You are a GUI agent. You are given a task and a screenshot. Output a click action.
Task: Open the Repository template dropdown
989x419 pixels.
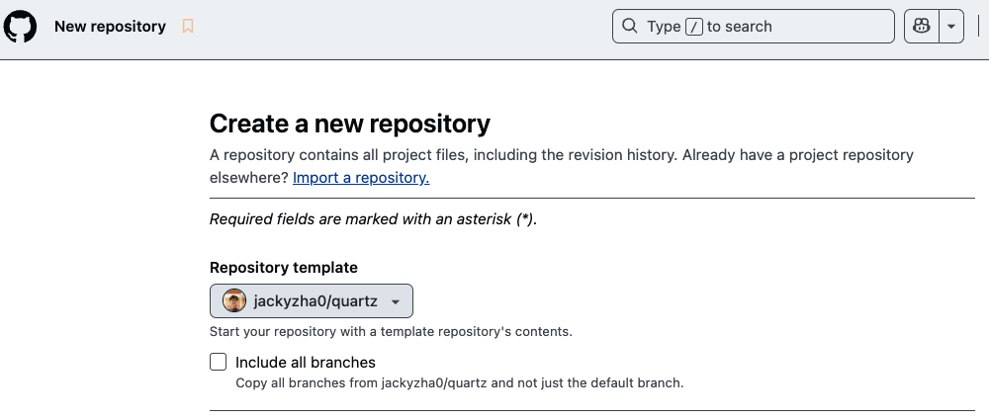pos(312,301)
